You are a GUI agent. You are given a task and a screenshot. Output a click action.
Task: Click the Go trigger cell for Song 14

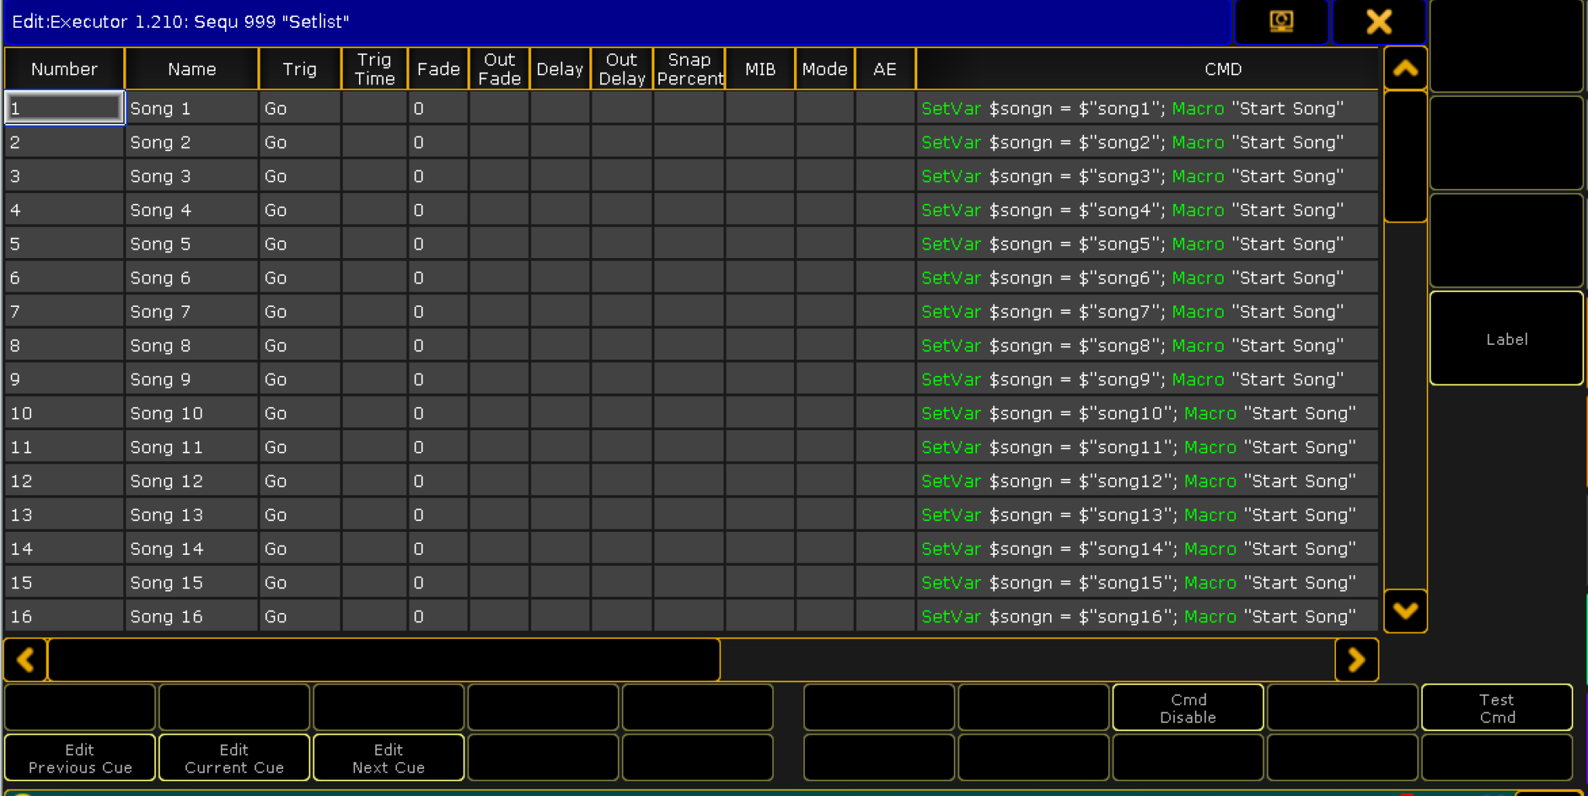point(300,548)
